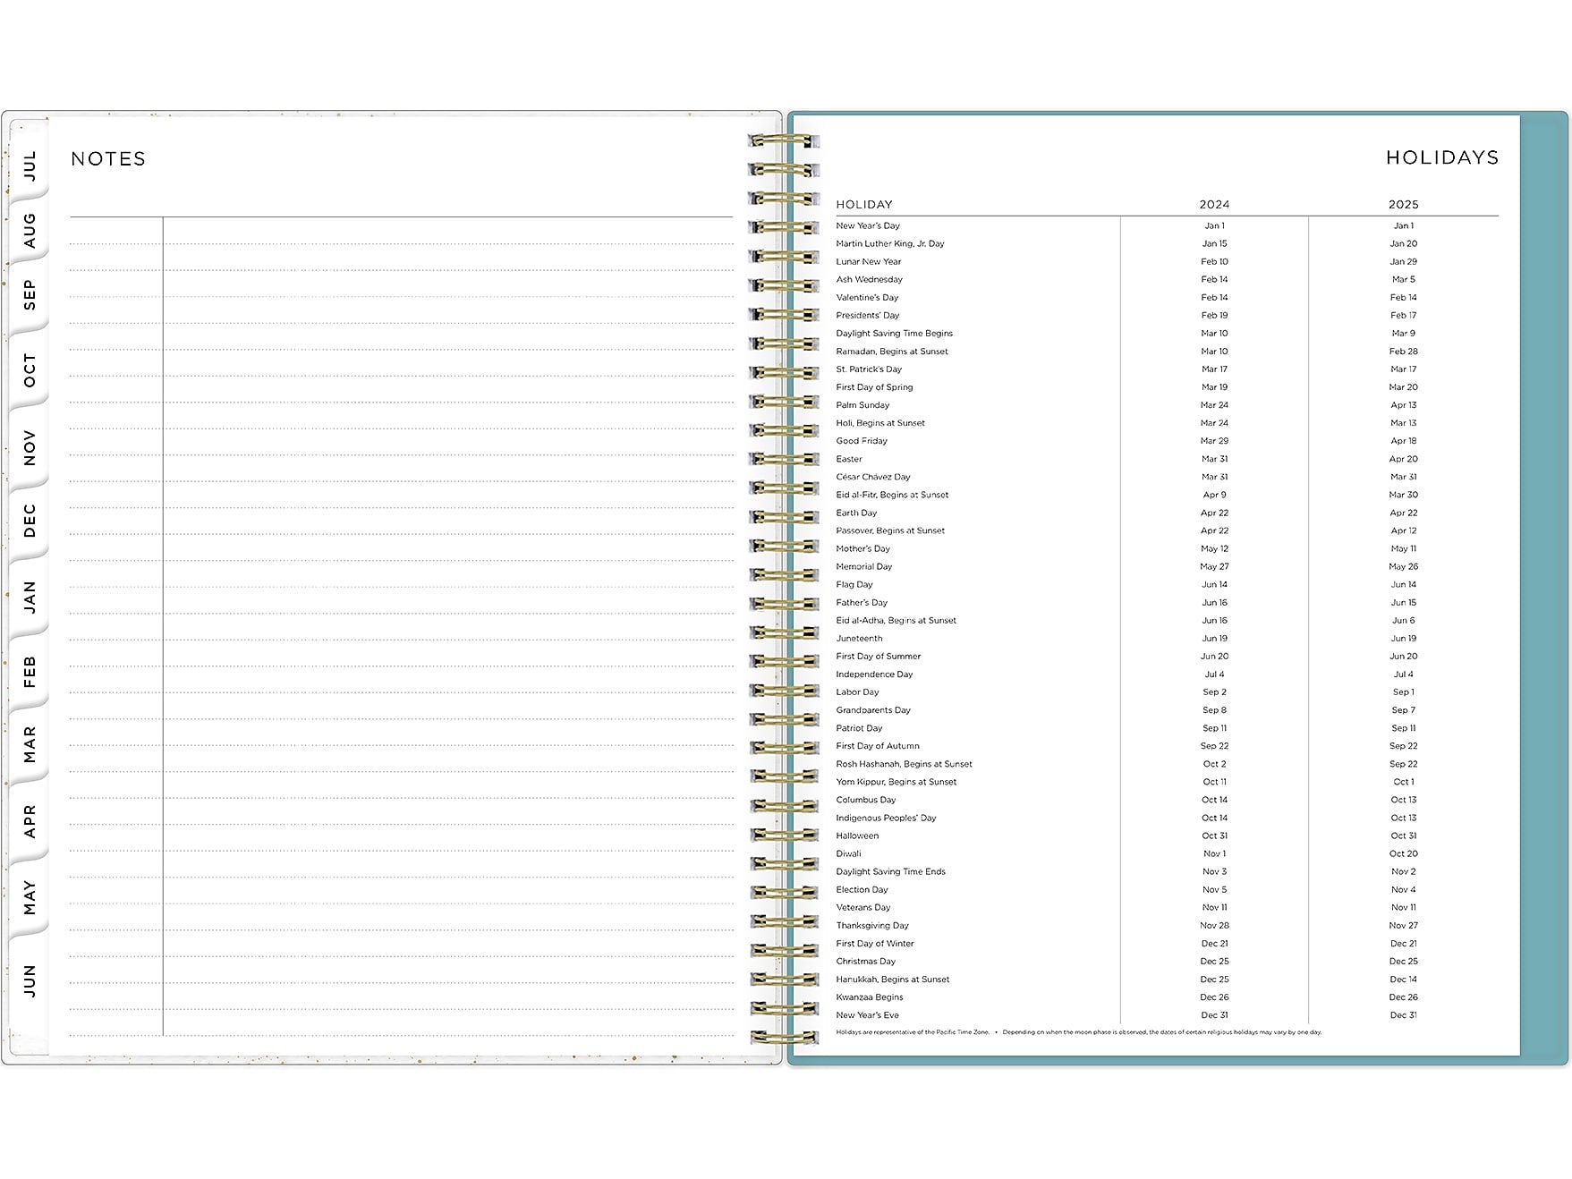Screen dimensions: 1572x1179
Task: Click First Day of Summer
Action: [878, 656]
